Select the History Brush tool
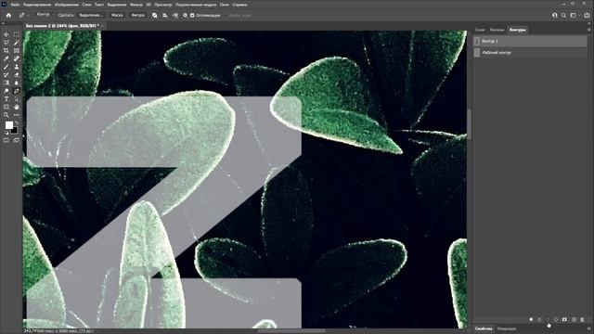The width and height of the screenshot is (594, 334). (x=6, y=74)
